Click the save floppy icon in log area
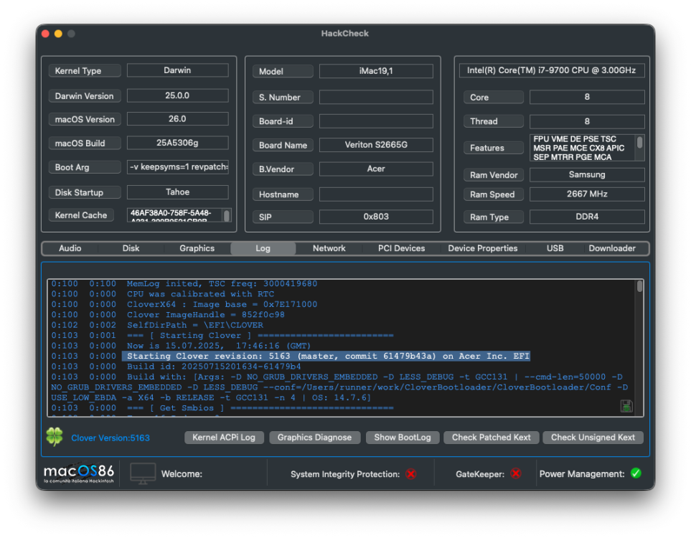 (626, 406)
